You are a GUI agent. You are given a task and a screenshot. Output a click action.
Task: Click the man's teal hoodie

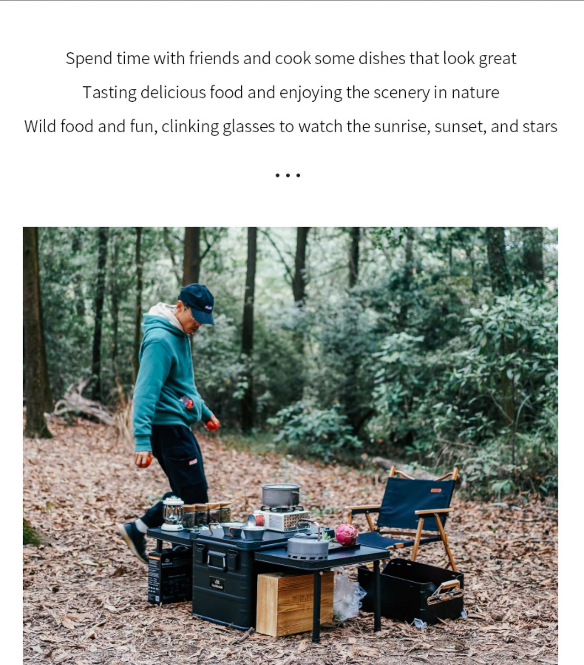[167, 379]
